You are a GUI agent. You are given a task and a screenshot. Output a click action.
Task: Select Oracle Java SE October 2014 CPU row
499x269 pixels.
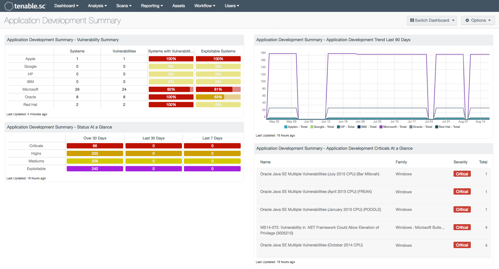[x=374, y=248]
